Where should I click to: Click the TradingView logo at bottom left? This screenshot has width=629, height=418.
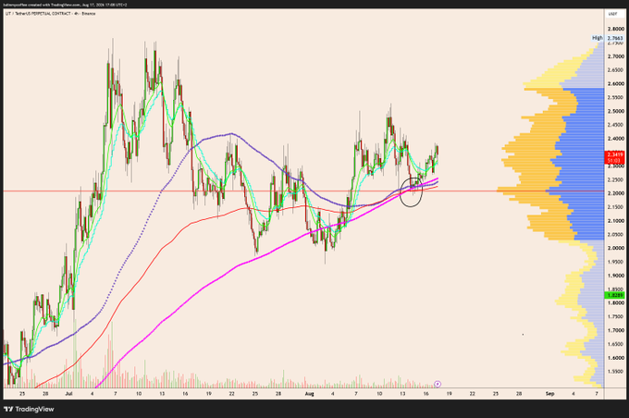(29, 409)
